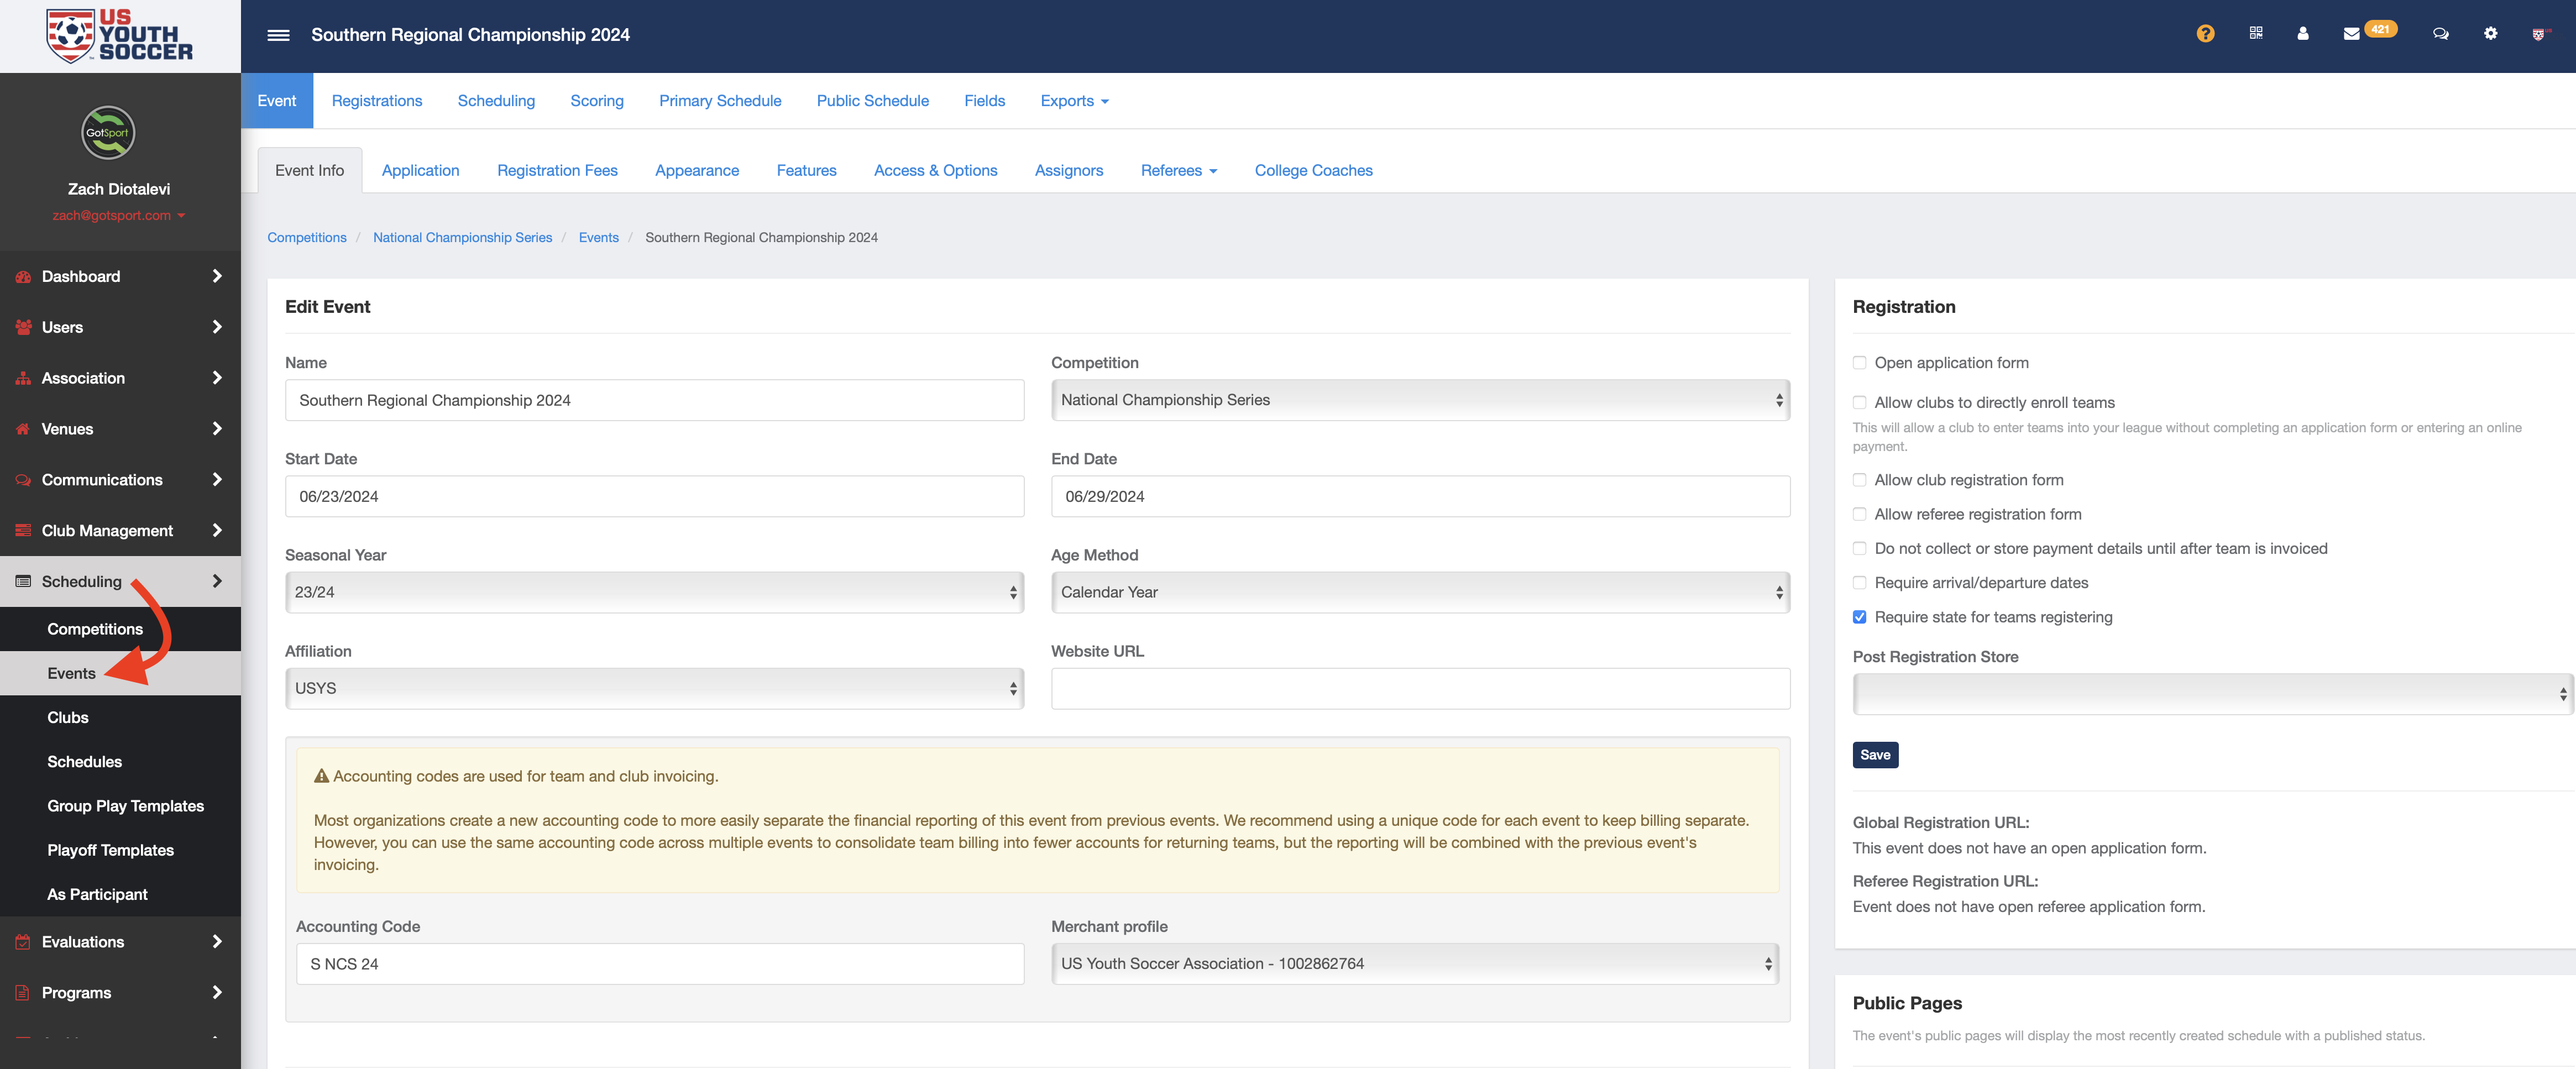Open the chat bubbles icon

tap(2440, 34)
